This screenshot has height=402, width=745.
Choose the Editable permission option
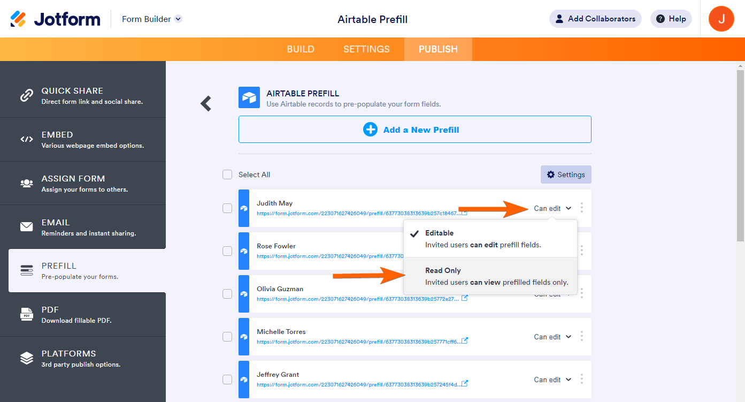pyautogui.click(x=490, y=239)
